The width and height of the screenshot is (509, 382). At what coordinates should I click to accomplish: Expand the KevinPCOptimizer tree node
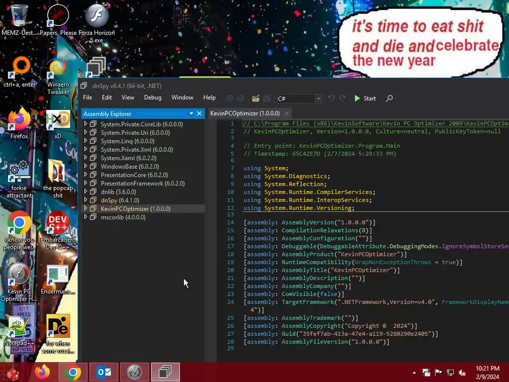85,208
